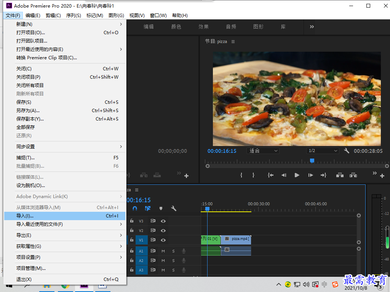
Task: Toggle V3 track lock
Action: 132,221
